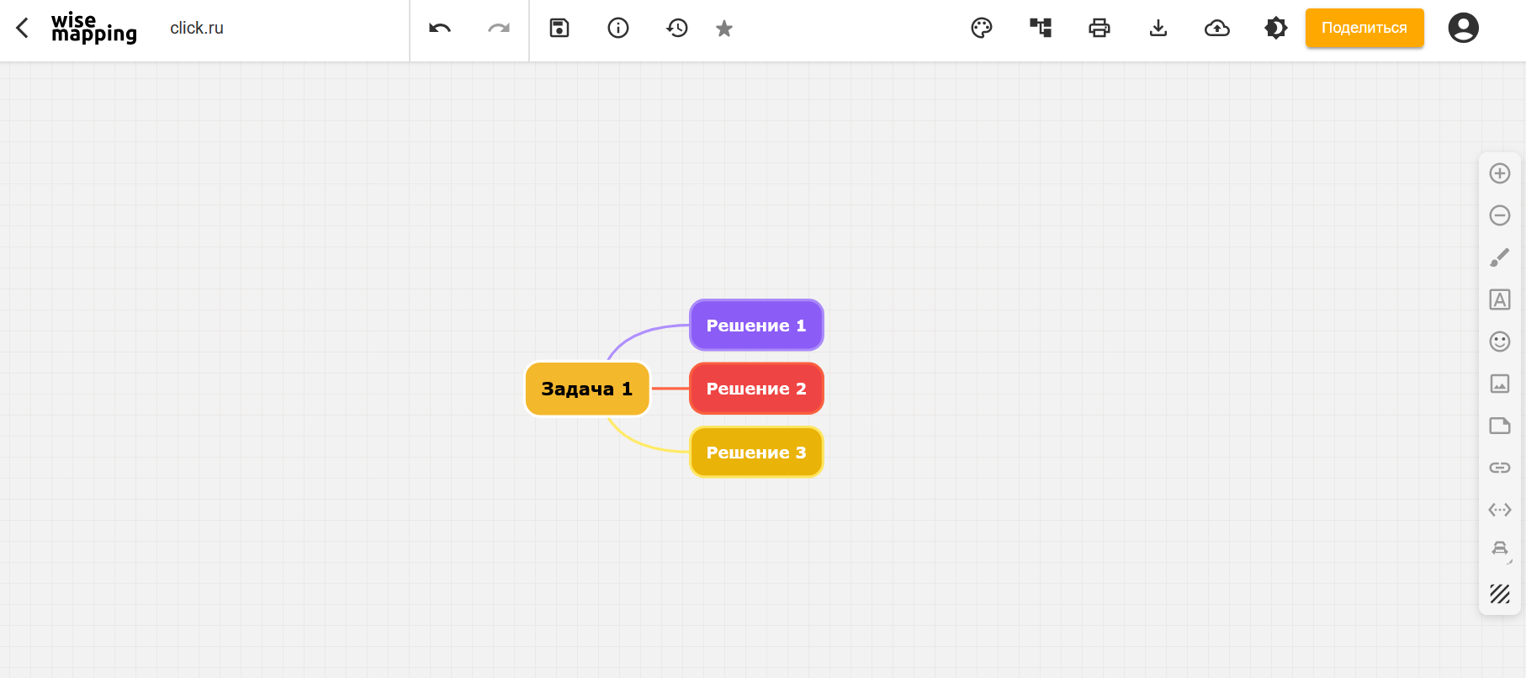Open the topic style brush tool

[1500, 257]
